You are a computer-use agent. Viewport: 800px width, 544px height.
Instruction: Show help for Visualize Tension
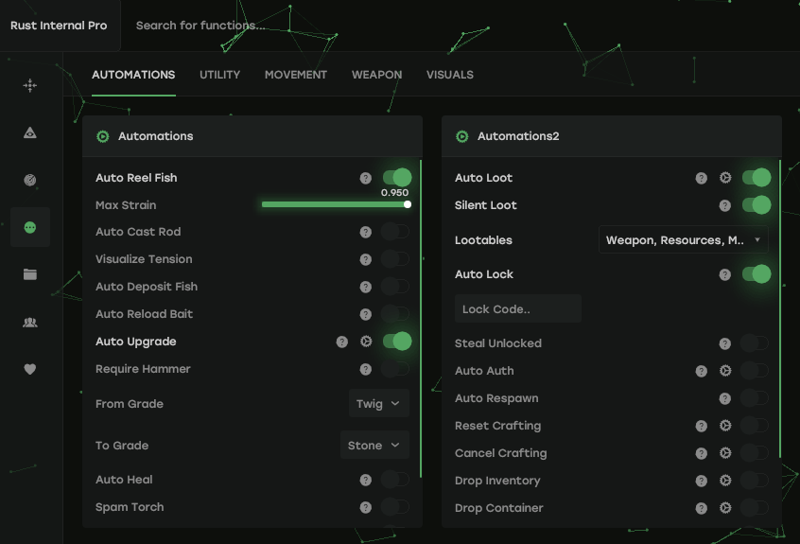(366, 260)
